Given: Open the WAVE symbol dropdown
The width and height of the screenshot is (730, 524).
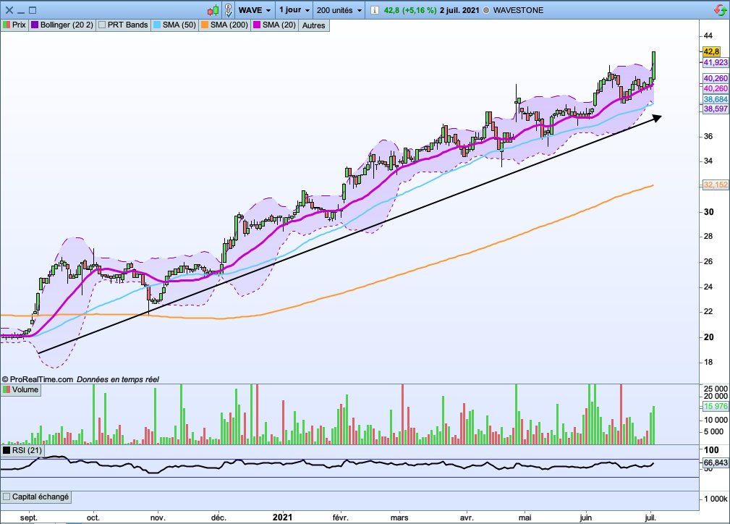Looking at the screenshot, I should tap(255, 10).
